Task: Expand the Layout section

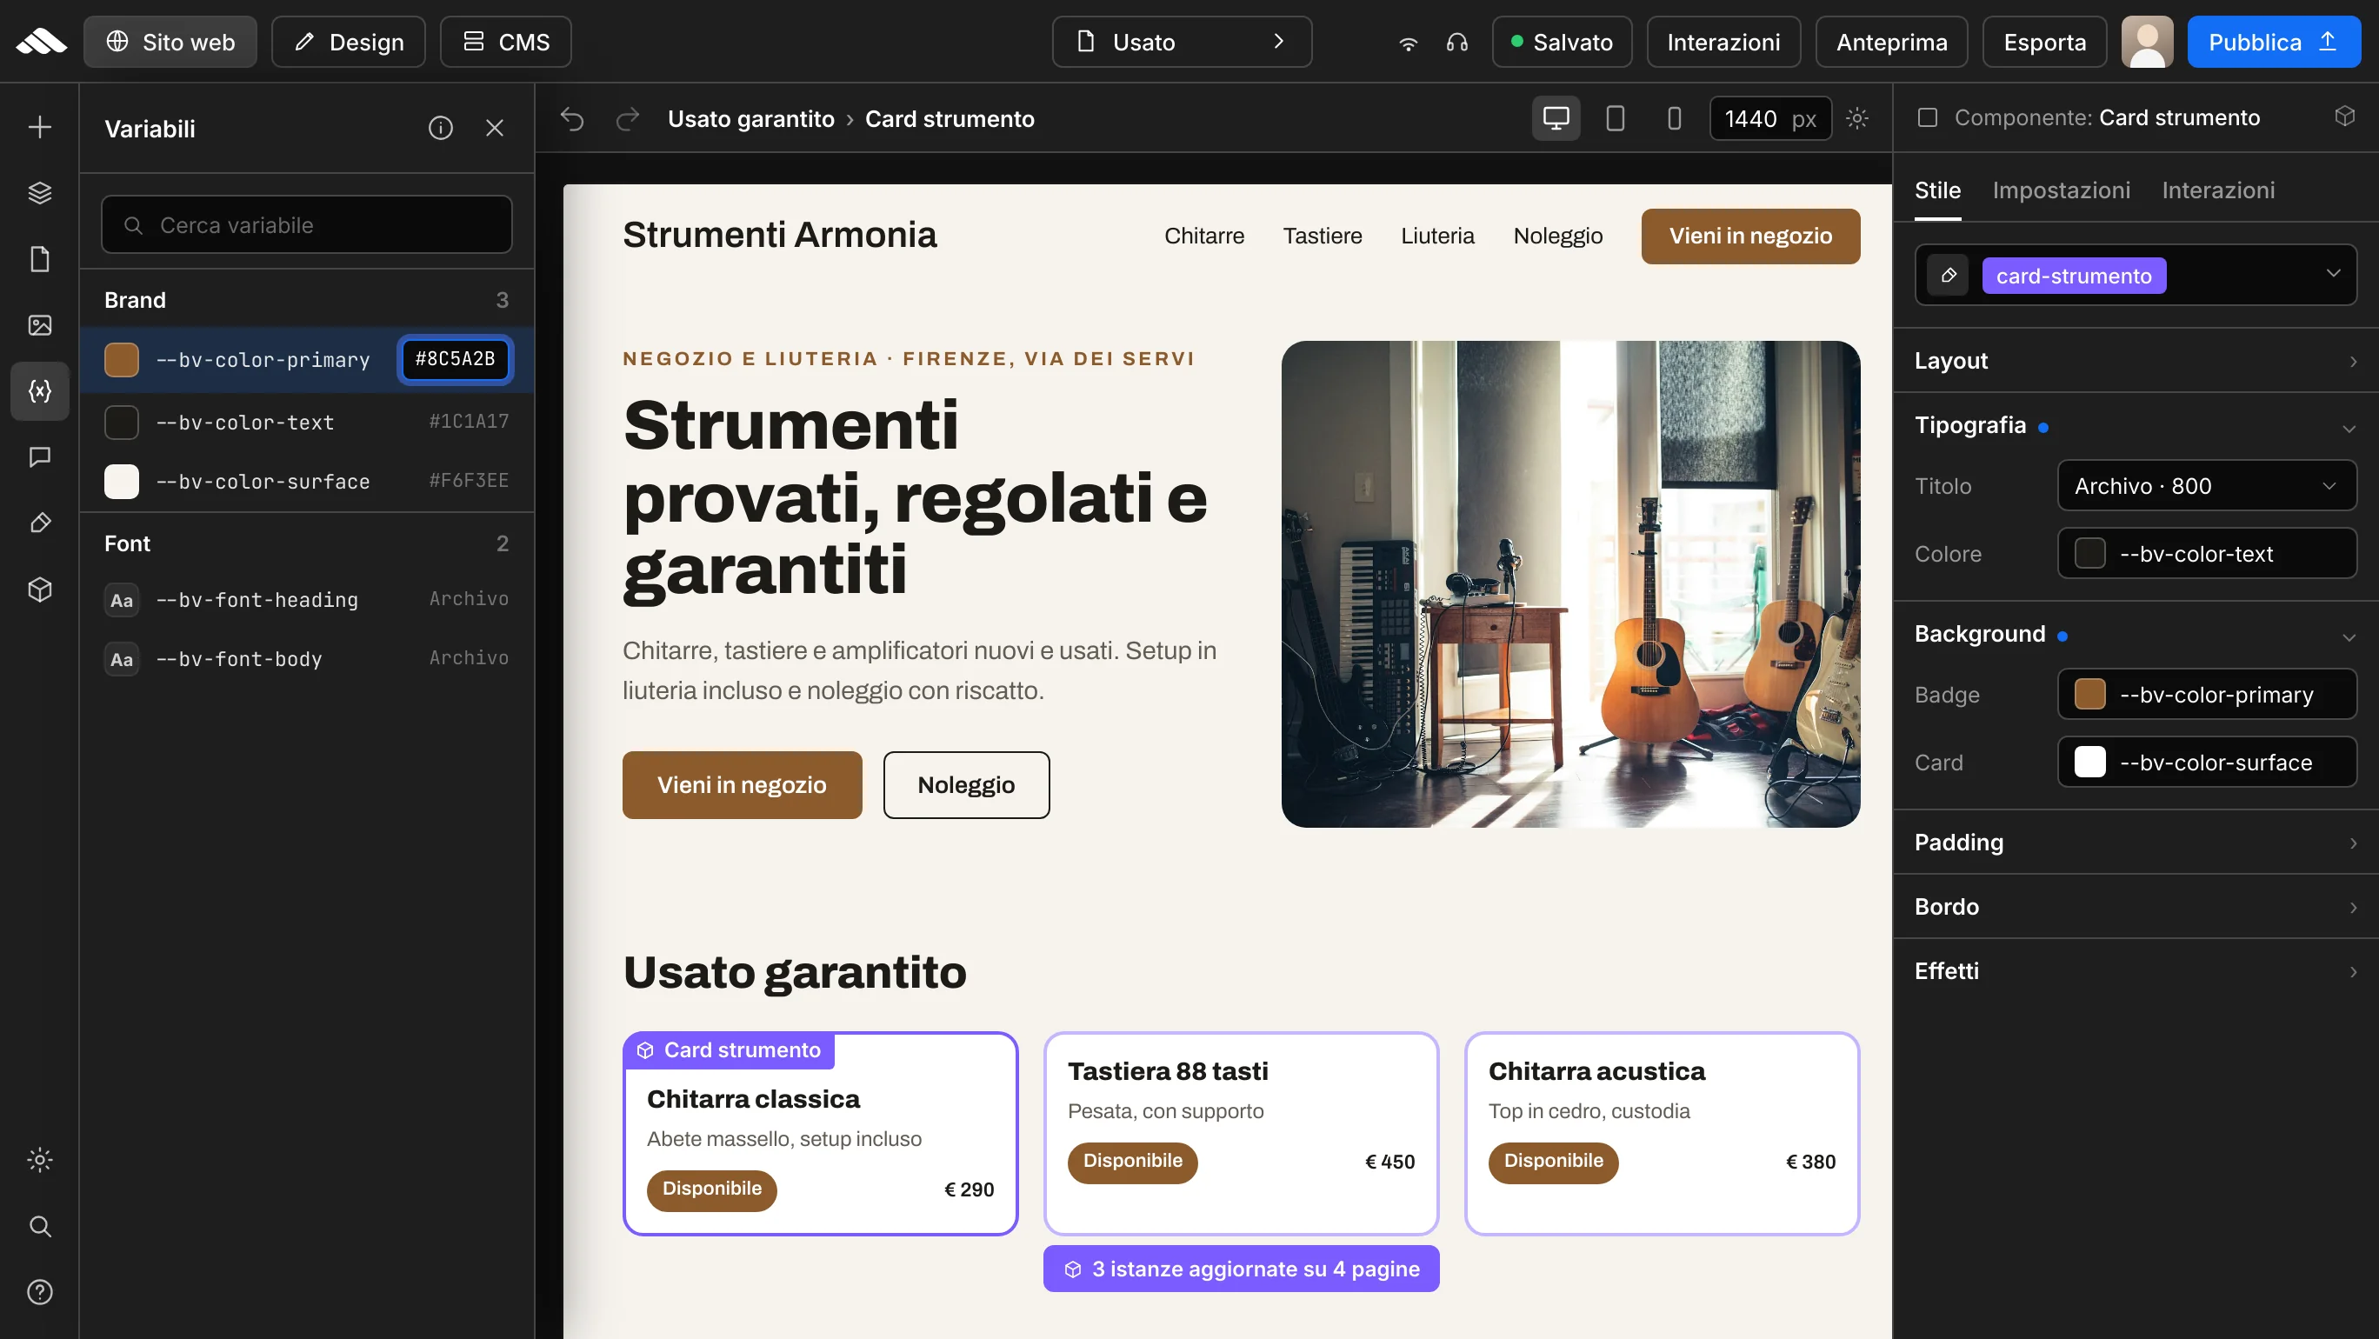Action: 2136,361
